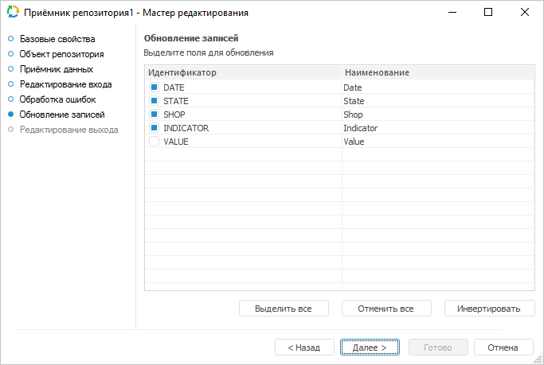Select Обработка ошибок step
The width and height of the screenshot is (544, 365).
click(57, 99)
